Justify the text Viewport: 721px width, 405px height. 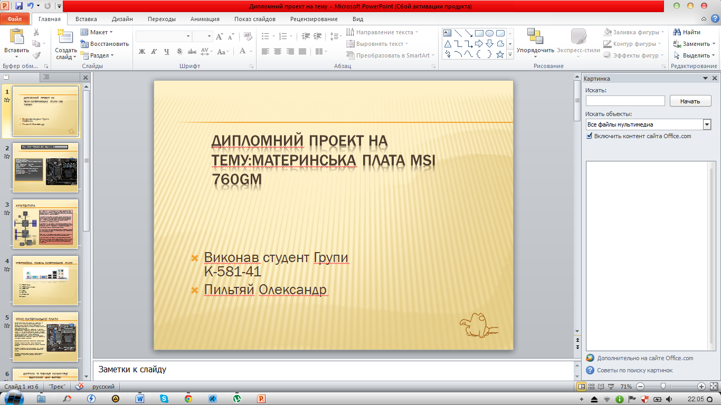(302, 52)
